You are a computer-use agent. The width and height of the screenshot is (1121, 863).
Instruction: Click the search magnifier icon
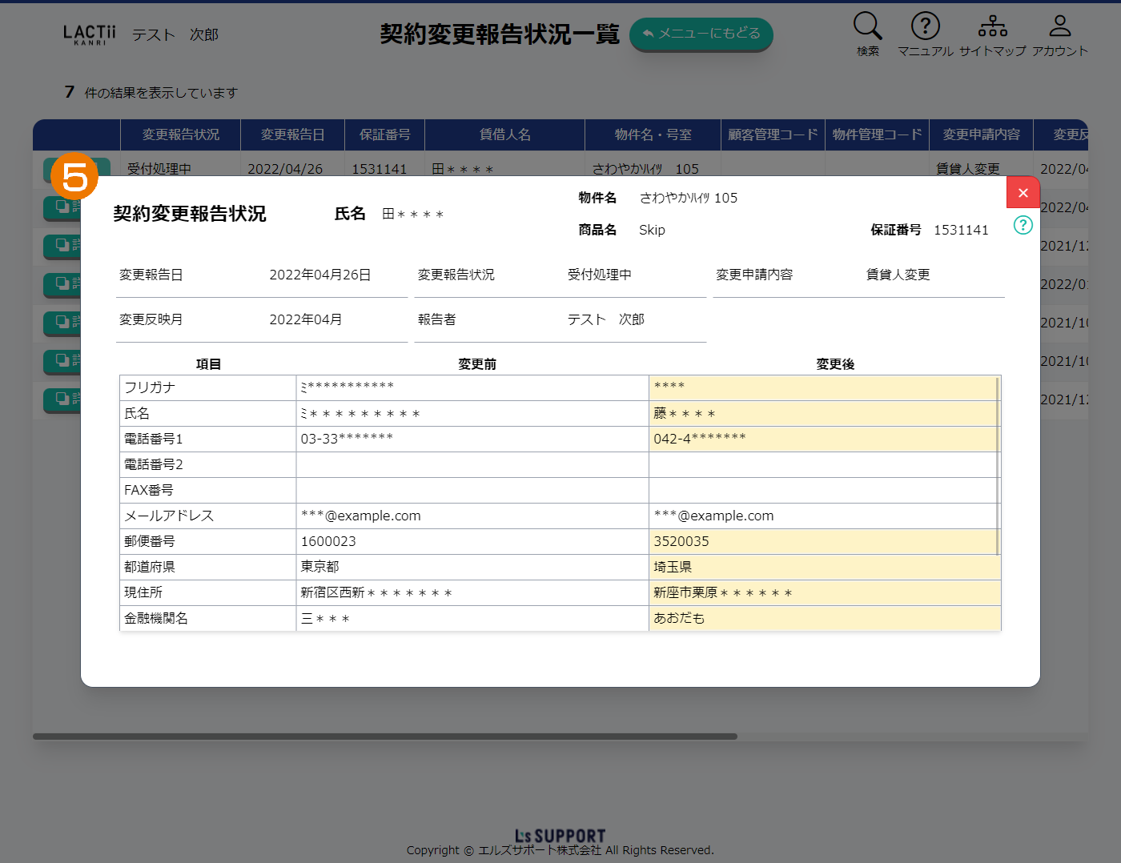[x=867, y=26]
